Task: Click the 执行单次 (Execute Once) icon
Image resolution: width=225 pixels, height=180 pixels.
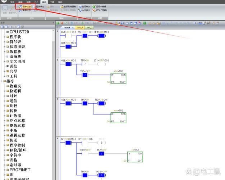Action: coord(80,6)
